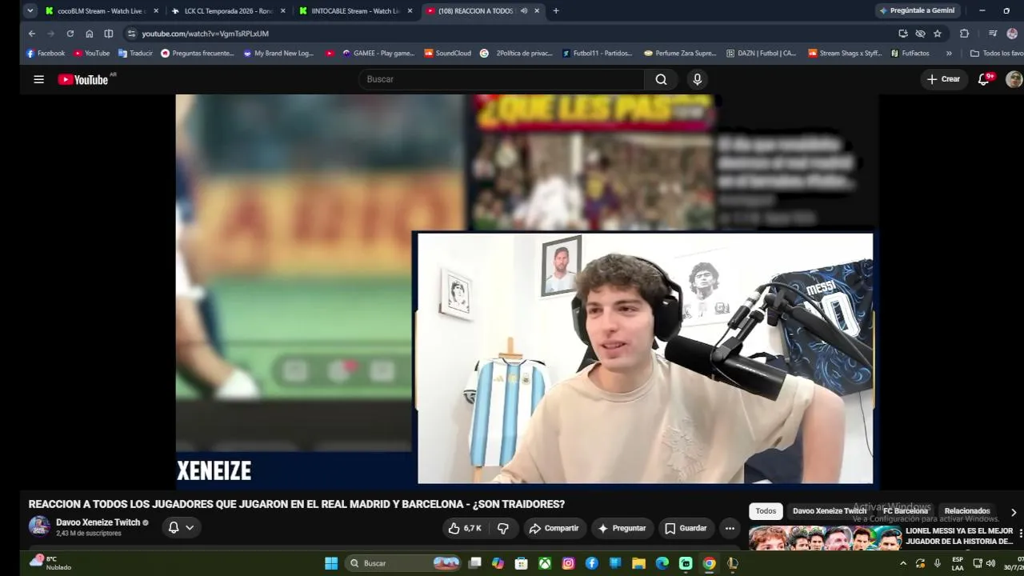Screen dimensions: 1024x576
Task: Click the Preguntar button
Action: (x=621, y=528)
